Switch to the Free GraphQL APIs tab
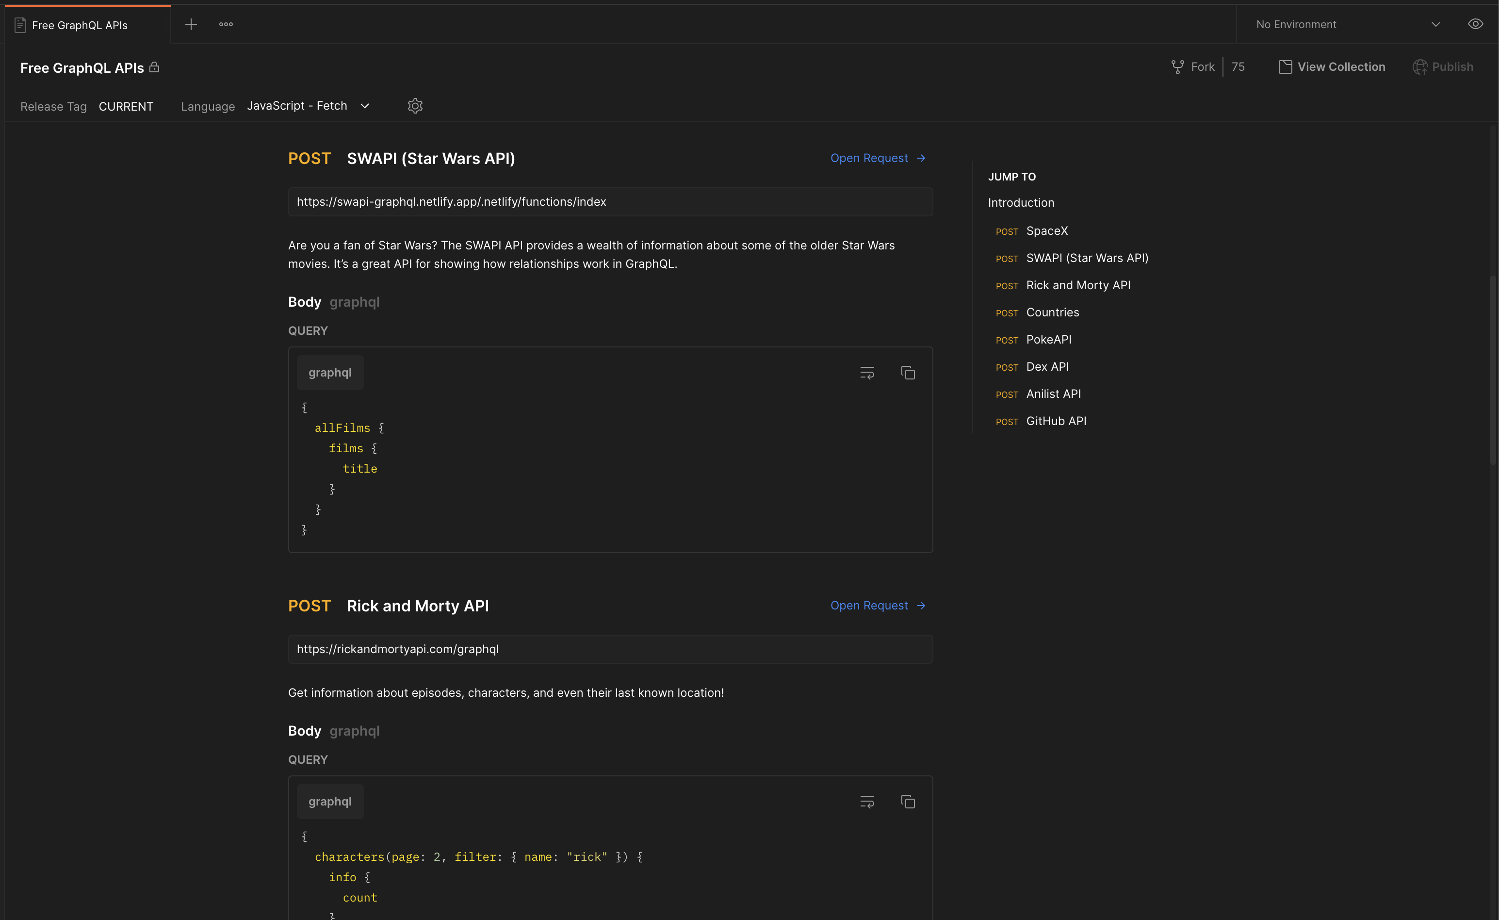Viewport: 1499px width, 920px height. pos(80,25)
